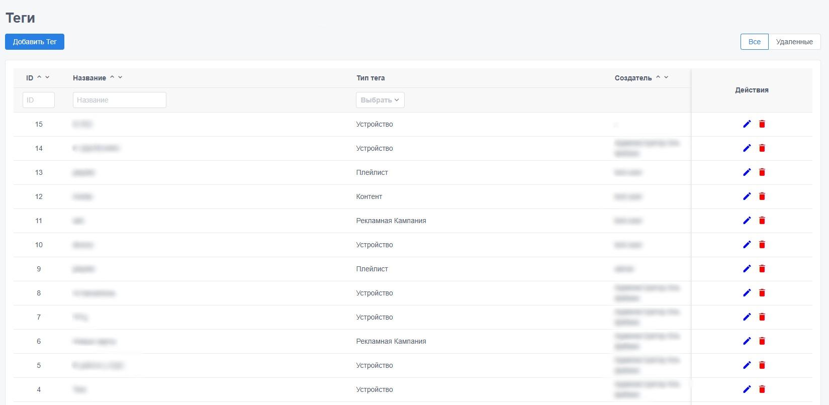Viewport: 829px width, 405px height.
Task: Open editing for tag ID 13
Action: (747, 172)
